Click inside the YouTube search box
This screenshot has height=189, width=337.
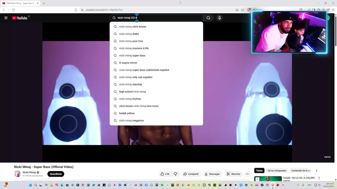pos(156,18)
